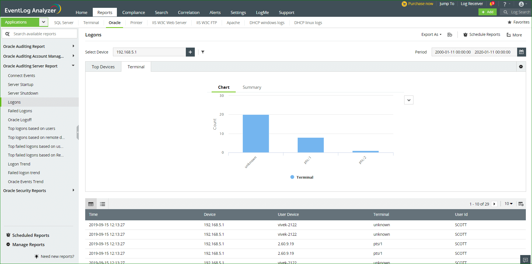Open the rows per page dropdown
The width and height of the screenshot is (532, 264).
(x=508, y=204)
